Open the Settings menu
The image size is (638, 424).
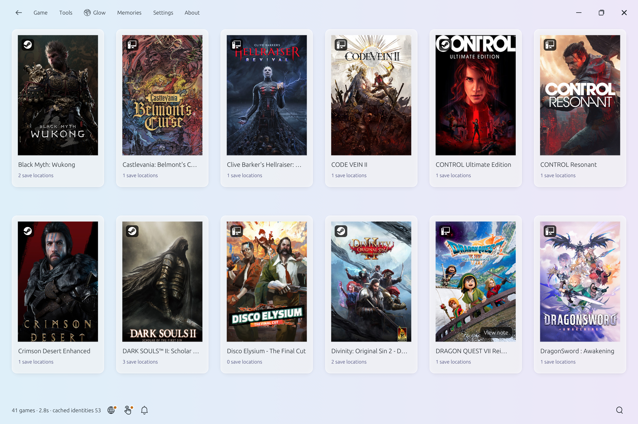click(x=163, y=13)
